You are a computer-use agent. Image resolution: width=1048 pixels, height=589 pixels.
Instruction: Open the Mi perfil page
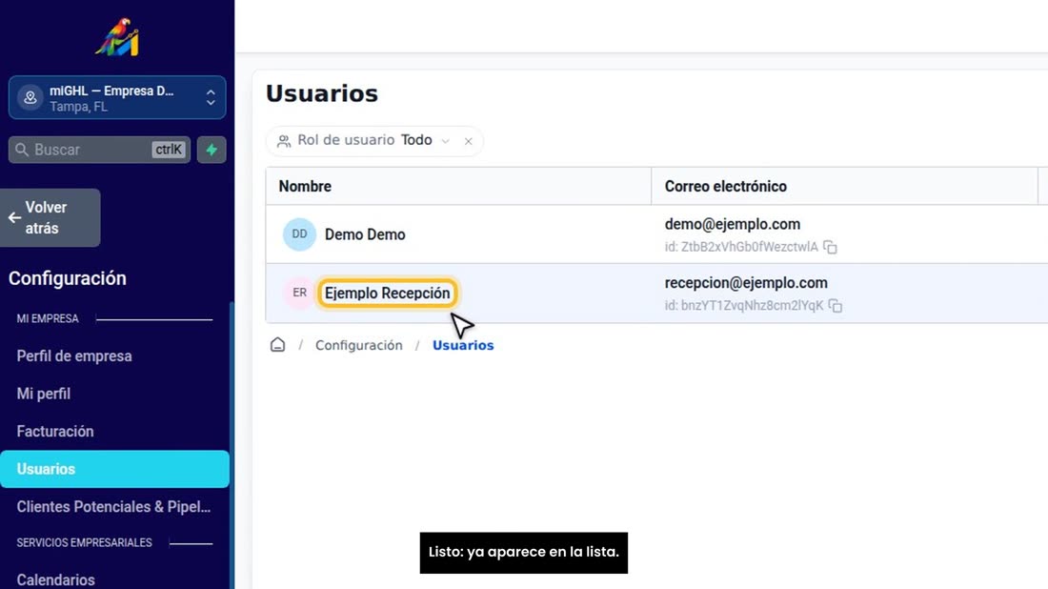pyautogui.click(x=44, y=394)
